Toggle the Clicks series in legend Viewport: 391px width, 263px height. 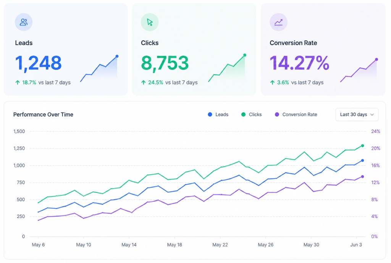pos(251,115)
